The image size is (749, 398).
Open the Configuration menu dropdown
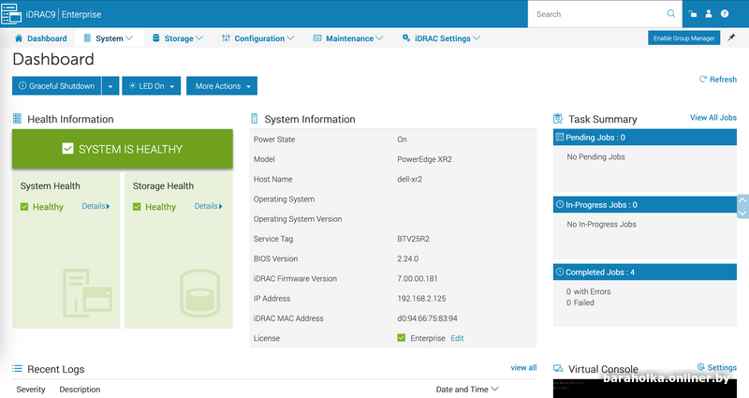pyautogui.click(x=258, y=38)
